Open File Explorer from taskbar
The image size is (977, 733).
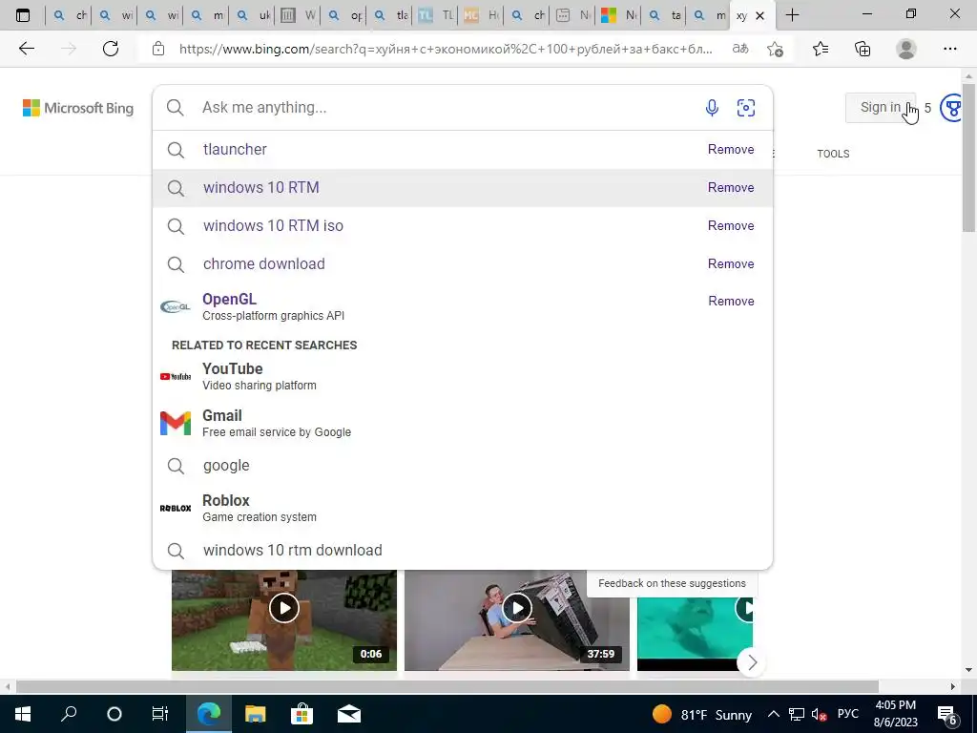[255, 714]
